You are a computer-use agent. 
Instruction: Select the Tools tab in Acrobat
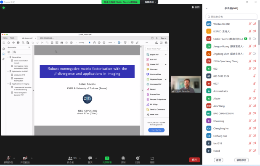[12, 38]
